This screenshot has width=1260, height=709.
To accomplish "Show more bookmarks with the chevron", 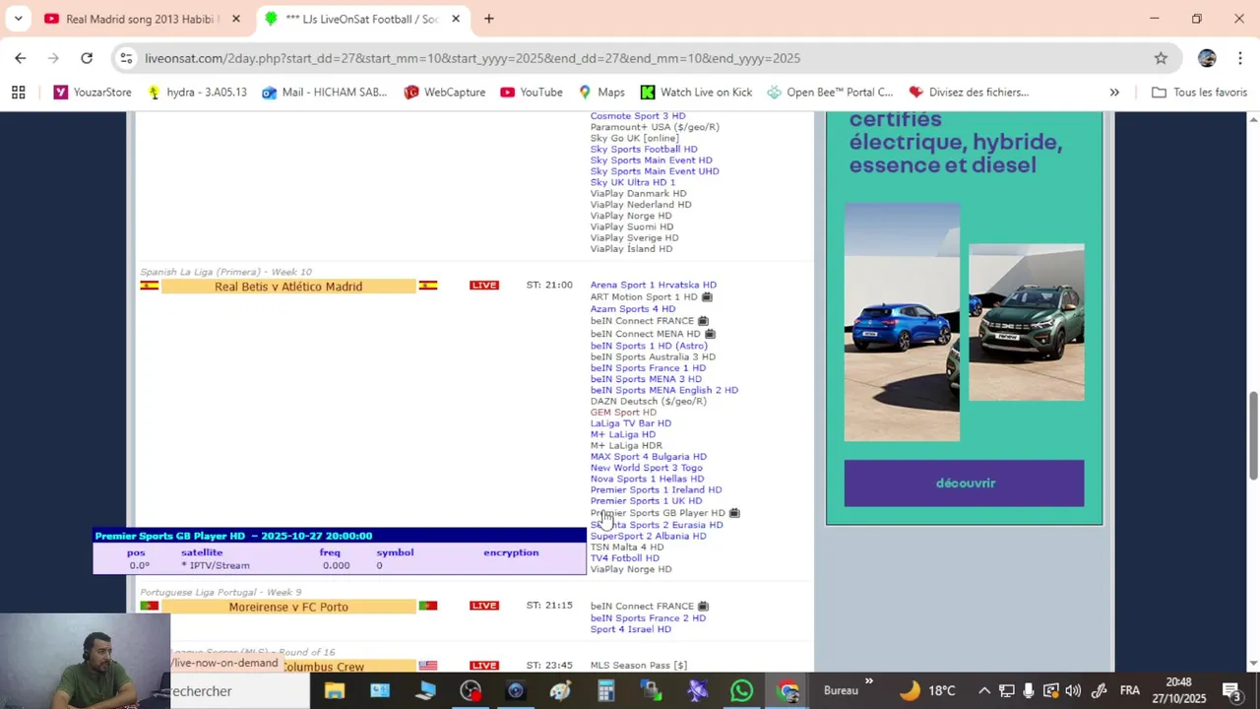I will click(x=1114, y=92).
